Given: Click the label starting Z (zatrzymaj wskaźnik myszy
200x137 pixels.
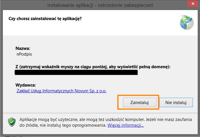Looking at the screenshot, I should [x=93, y=67].
